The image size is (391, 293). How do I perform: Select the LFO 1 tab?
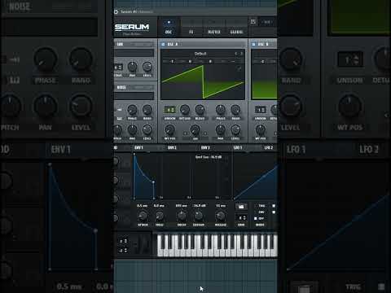pyautogui.click(x=238, y=147)
